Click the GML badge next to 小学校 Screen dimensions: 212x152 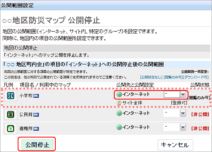(x=36, y=96)
